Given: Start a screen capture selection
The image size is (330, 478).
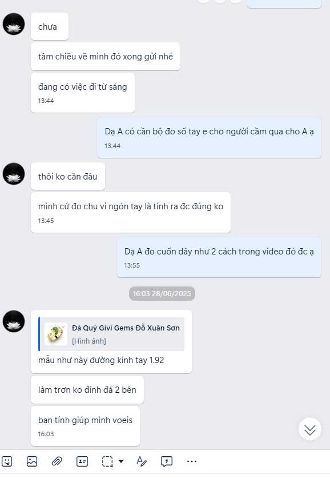Looking at the screenshot, I should 107,461.
